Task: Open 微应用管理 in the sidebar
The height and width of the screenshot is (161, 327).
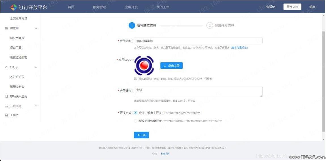Action: click(17, 38)
